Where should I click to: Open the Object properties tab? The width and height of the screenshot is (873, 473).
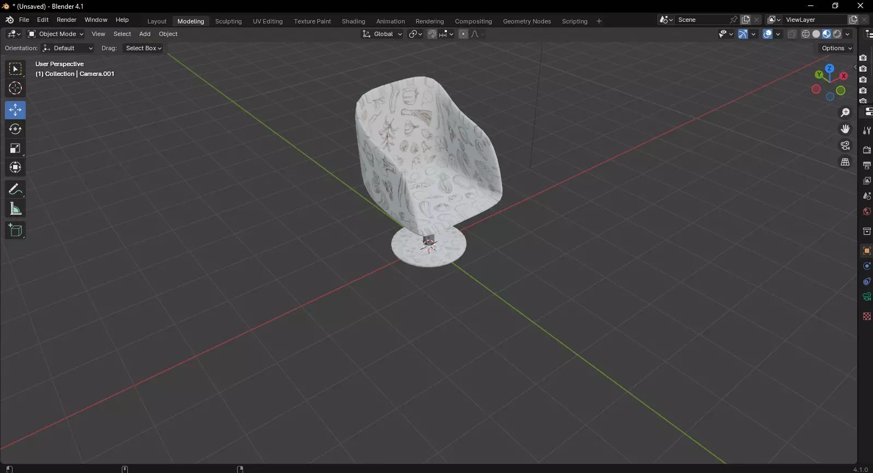866,251
